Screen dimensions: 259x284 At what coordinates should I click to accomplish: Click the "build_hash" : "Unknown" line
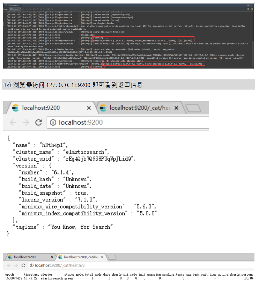click(55, 179)
